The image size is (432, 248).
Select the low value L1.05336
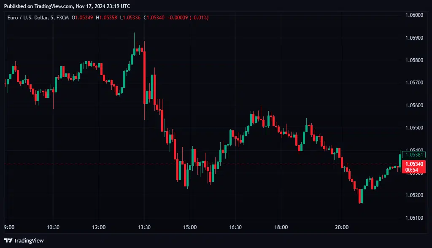(x=130, y=18)
